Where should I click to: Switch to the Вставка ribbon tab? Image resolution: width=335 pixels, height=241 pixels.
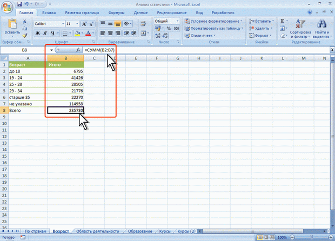49,12
